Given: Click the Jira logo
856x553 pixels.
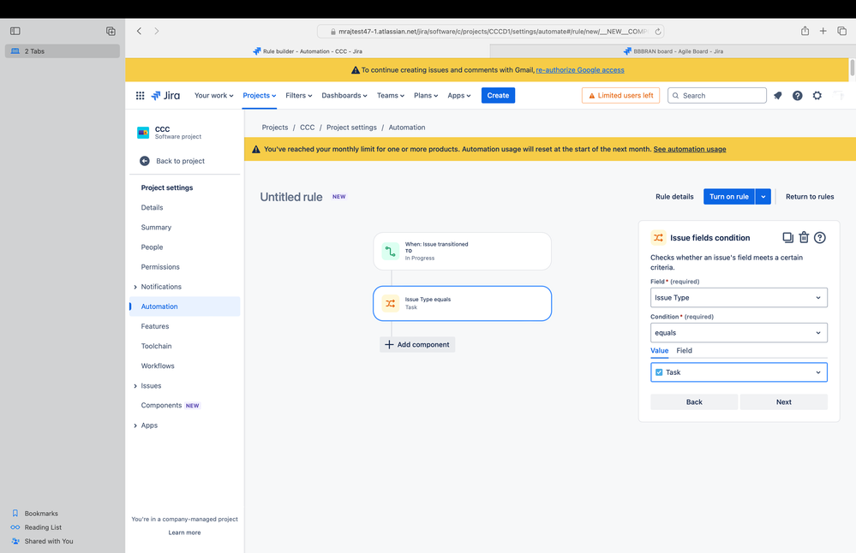Looking at the screenshot, I should 165,95.
